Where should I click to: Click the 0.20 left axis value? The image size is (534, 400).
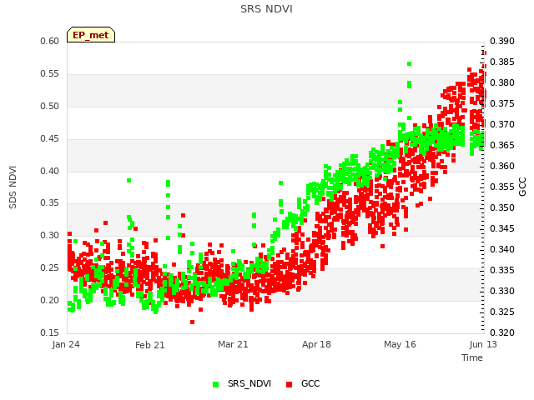[50, 300]
